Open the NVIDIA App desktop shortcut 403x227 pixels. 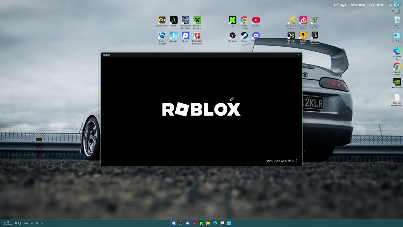[397, 83]
